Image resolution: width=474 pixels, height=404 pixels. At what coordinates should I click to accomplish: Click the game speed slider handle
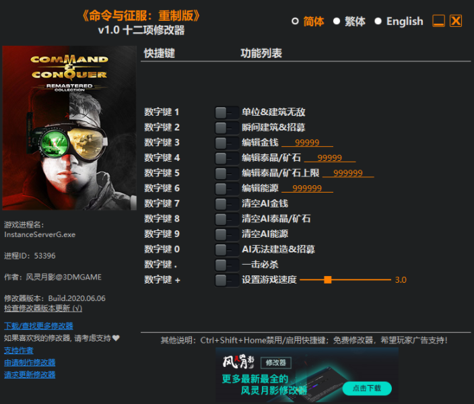point(327,279)
